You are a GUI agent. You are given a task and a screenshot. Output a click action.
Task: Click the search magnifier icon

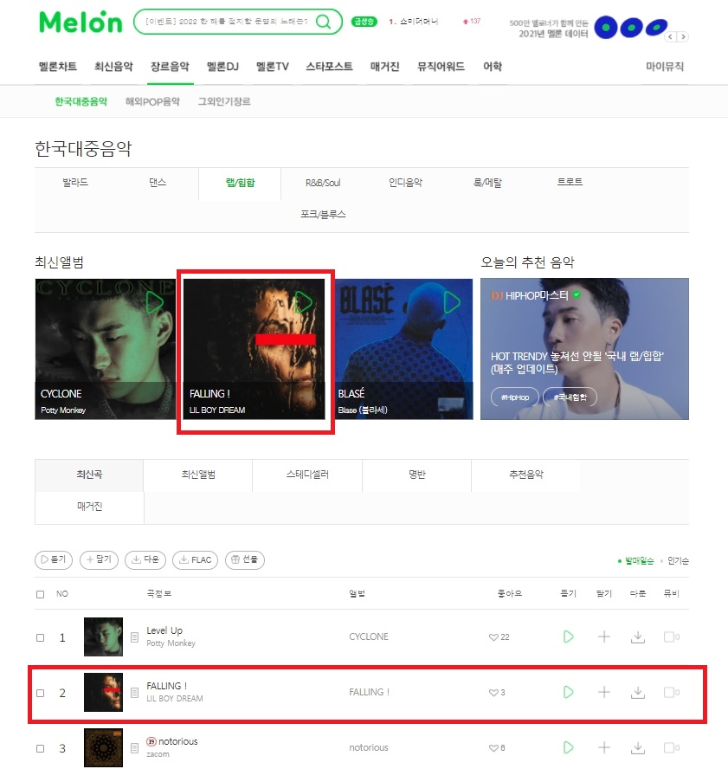coord(323,22)
